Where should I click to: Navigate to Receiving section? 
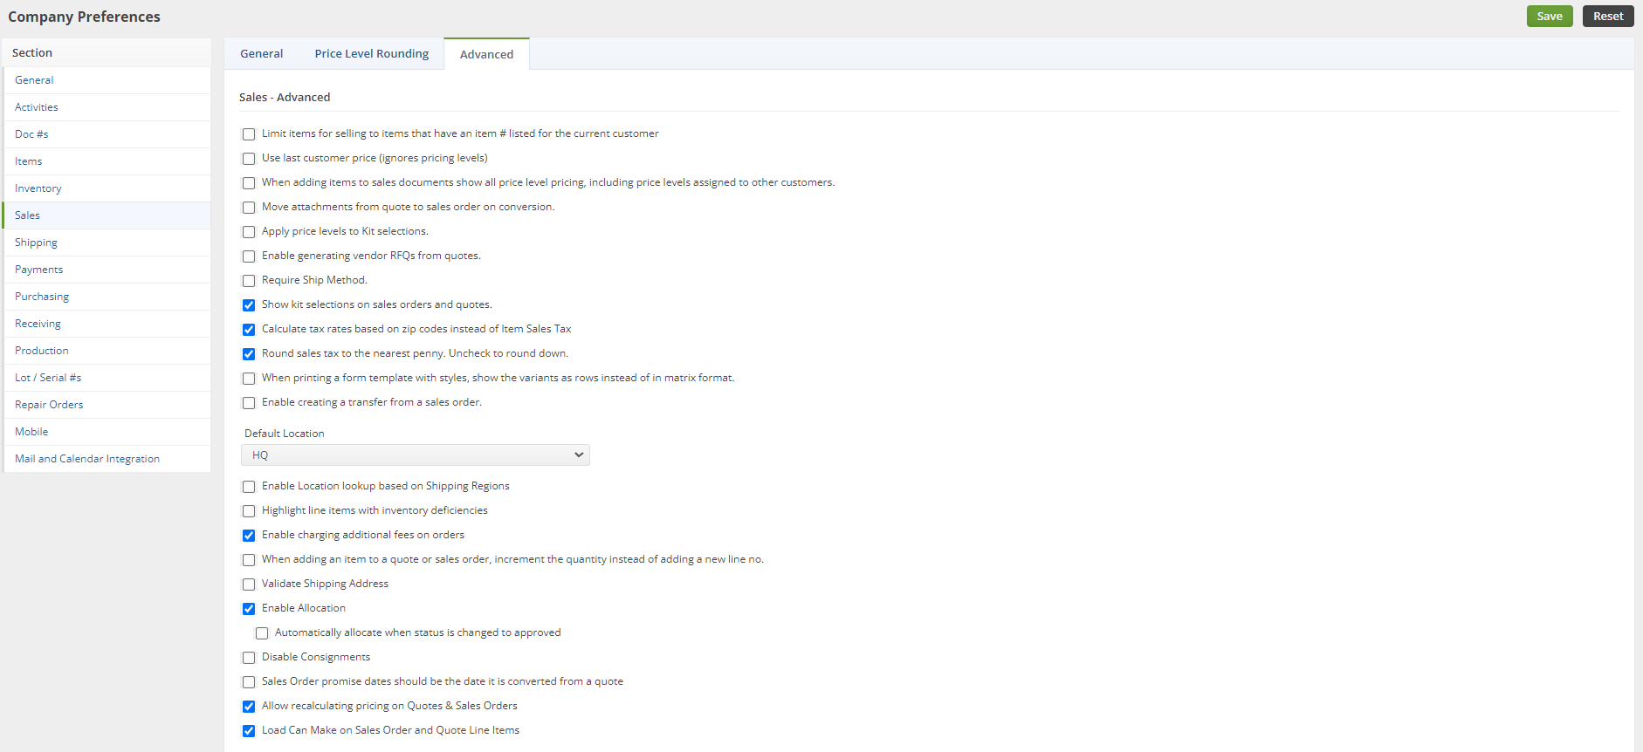pos(107,324)
